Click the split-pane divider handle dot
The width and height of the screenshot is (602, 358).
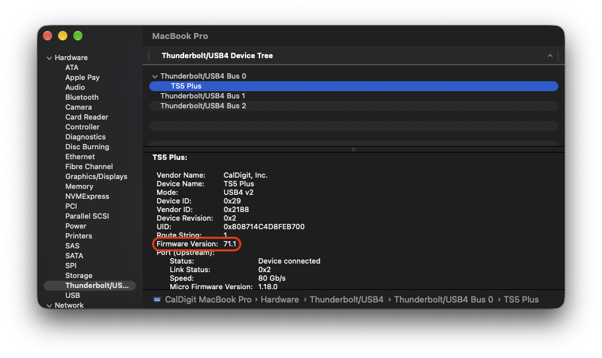coord(353,149)
